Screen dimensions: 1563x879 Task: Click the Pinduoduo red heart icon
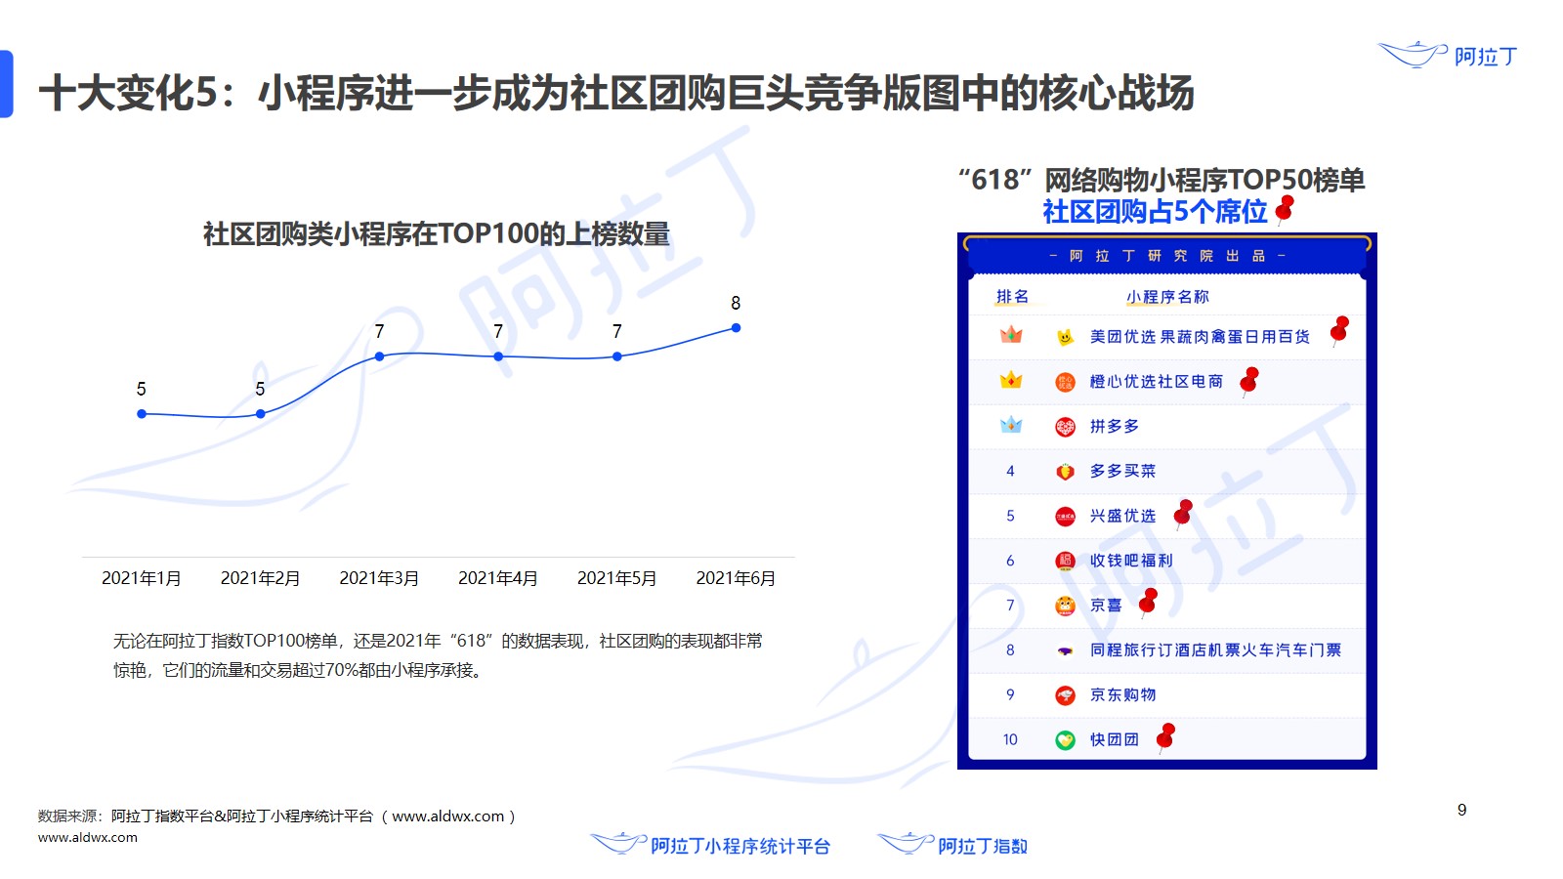[1065, 427]
